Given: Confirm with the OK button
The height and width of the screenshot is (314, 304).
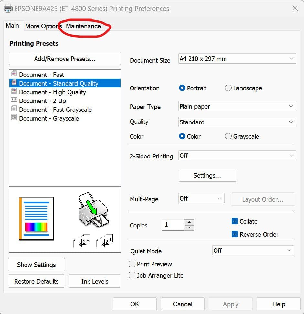Looking at the screenshot, I should (134, 304).
